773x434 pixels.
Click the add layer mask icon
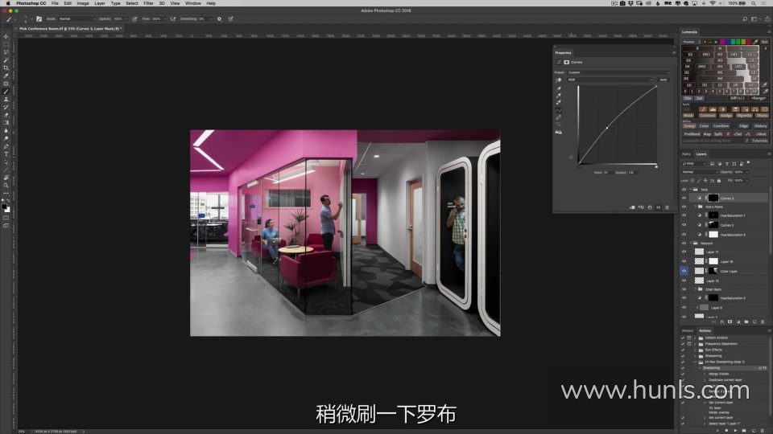pos(730,321)
